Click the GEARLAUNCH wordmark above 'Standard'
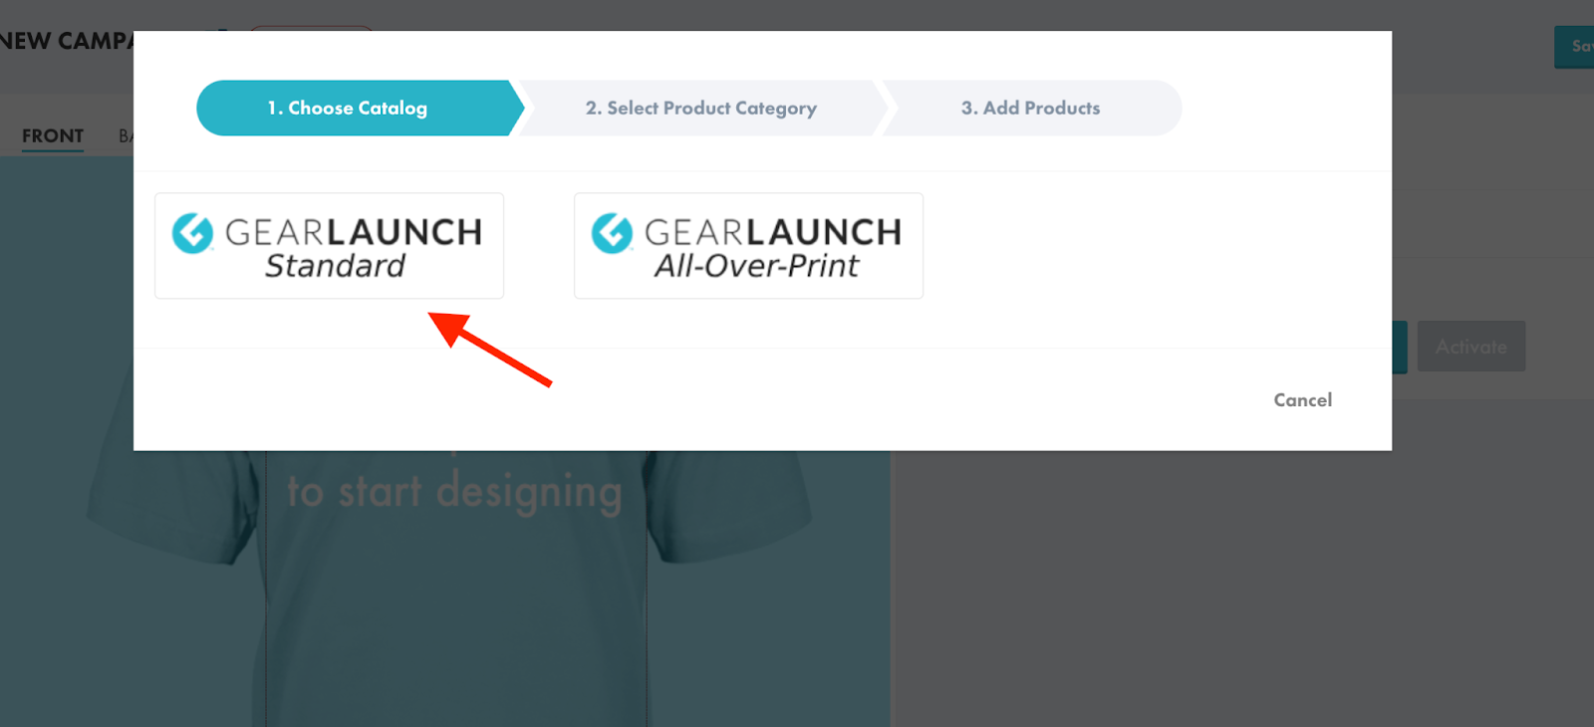Screen dimensions: 1594x727 (x=354, y=232)
